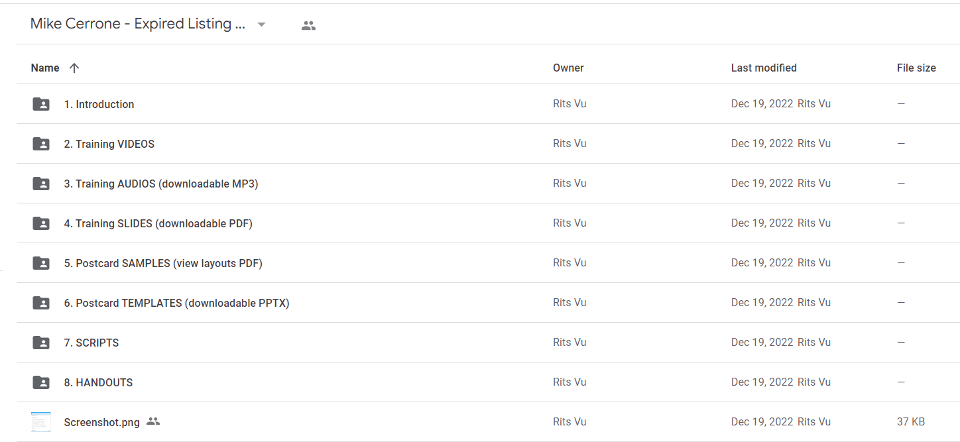Click the folder icon beside 2. Training VIDEOS
Image resolution: width=960 pixels, height=442 pixels.
[41, 144]
